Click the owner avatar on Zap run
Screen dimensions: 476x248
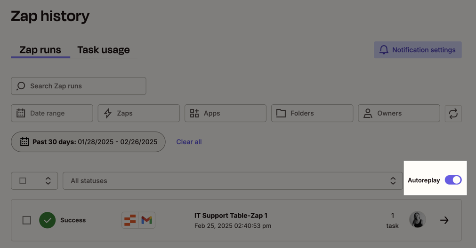click(417, 220)
